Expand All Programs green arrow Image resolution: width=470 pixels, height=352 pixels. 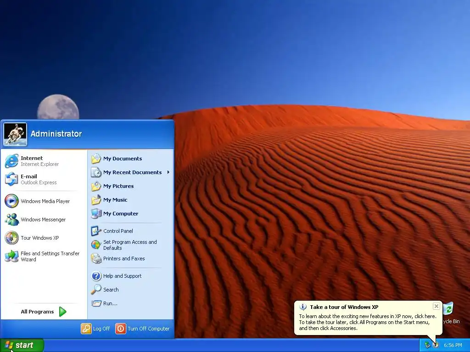pos(62,312)
